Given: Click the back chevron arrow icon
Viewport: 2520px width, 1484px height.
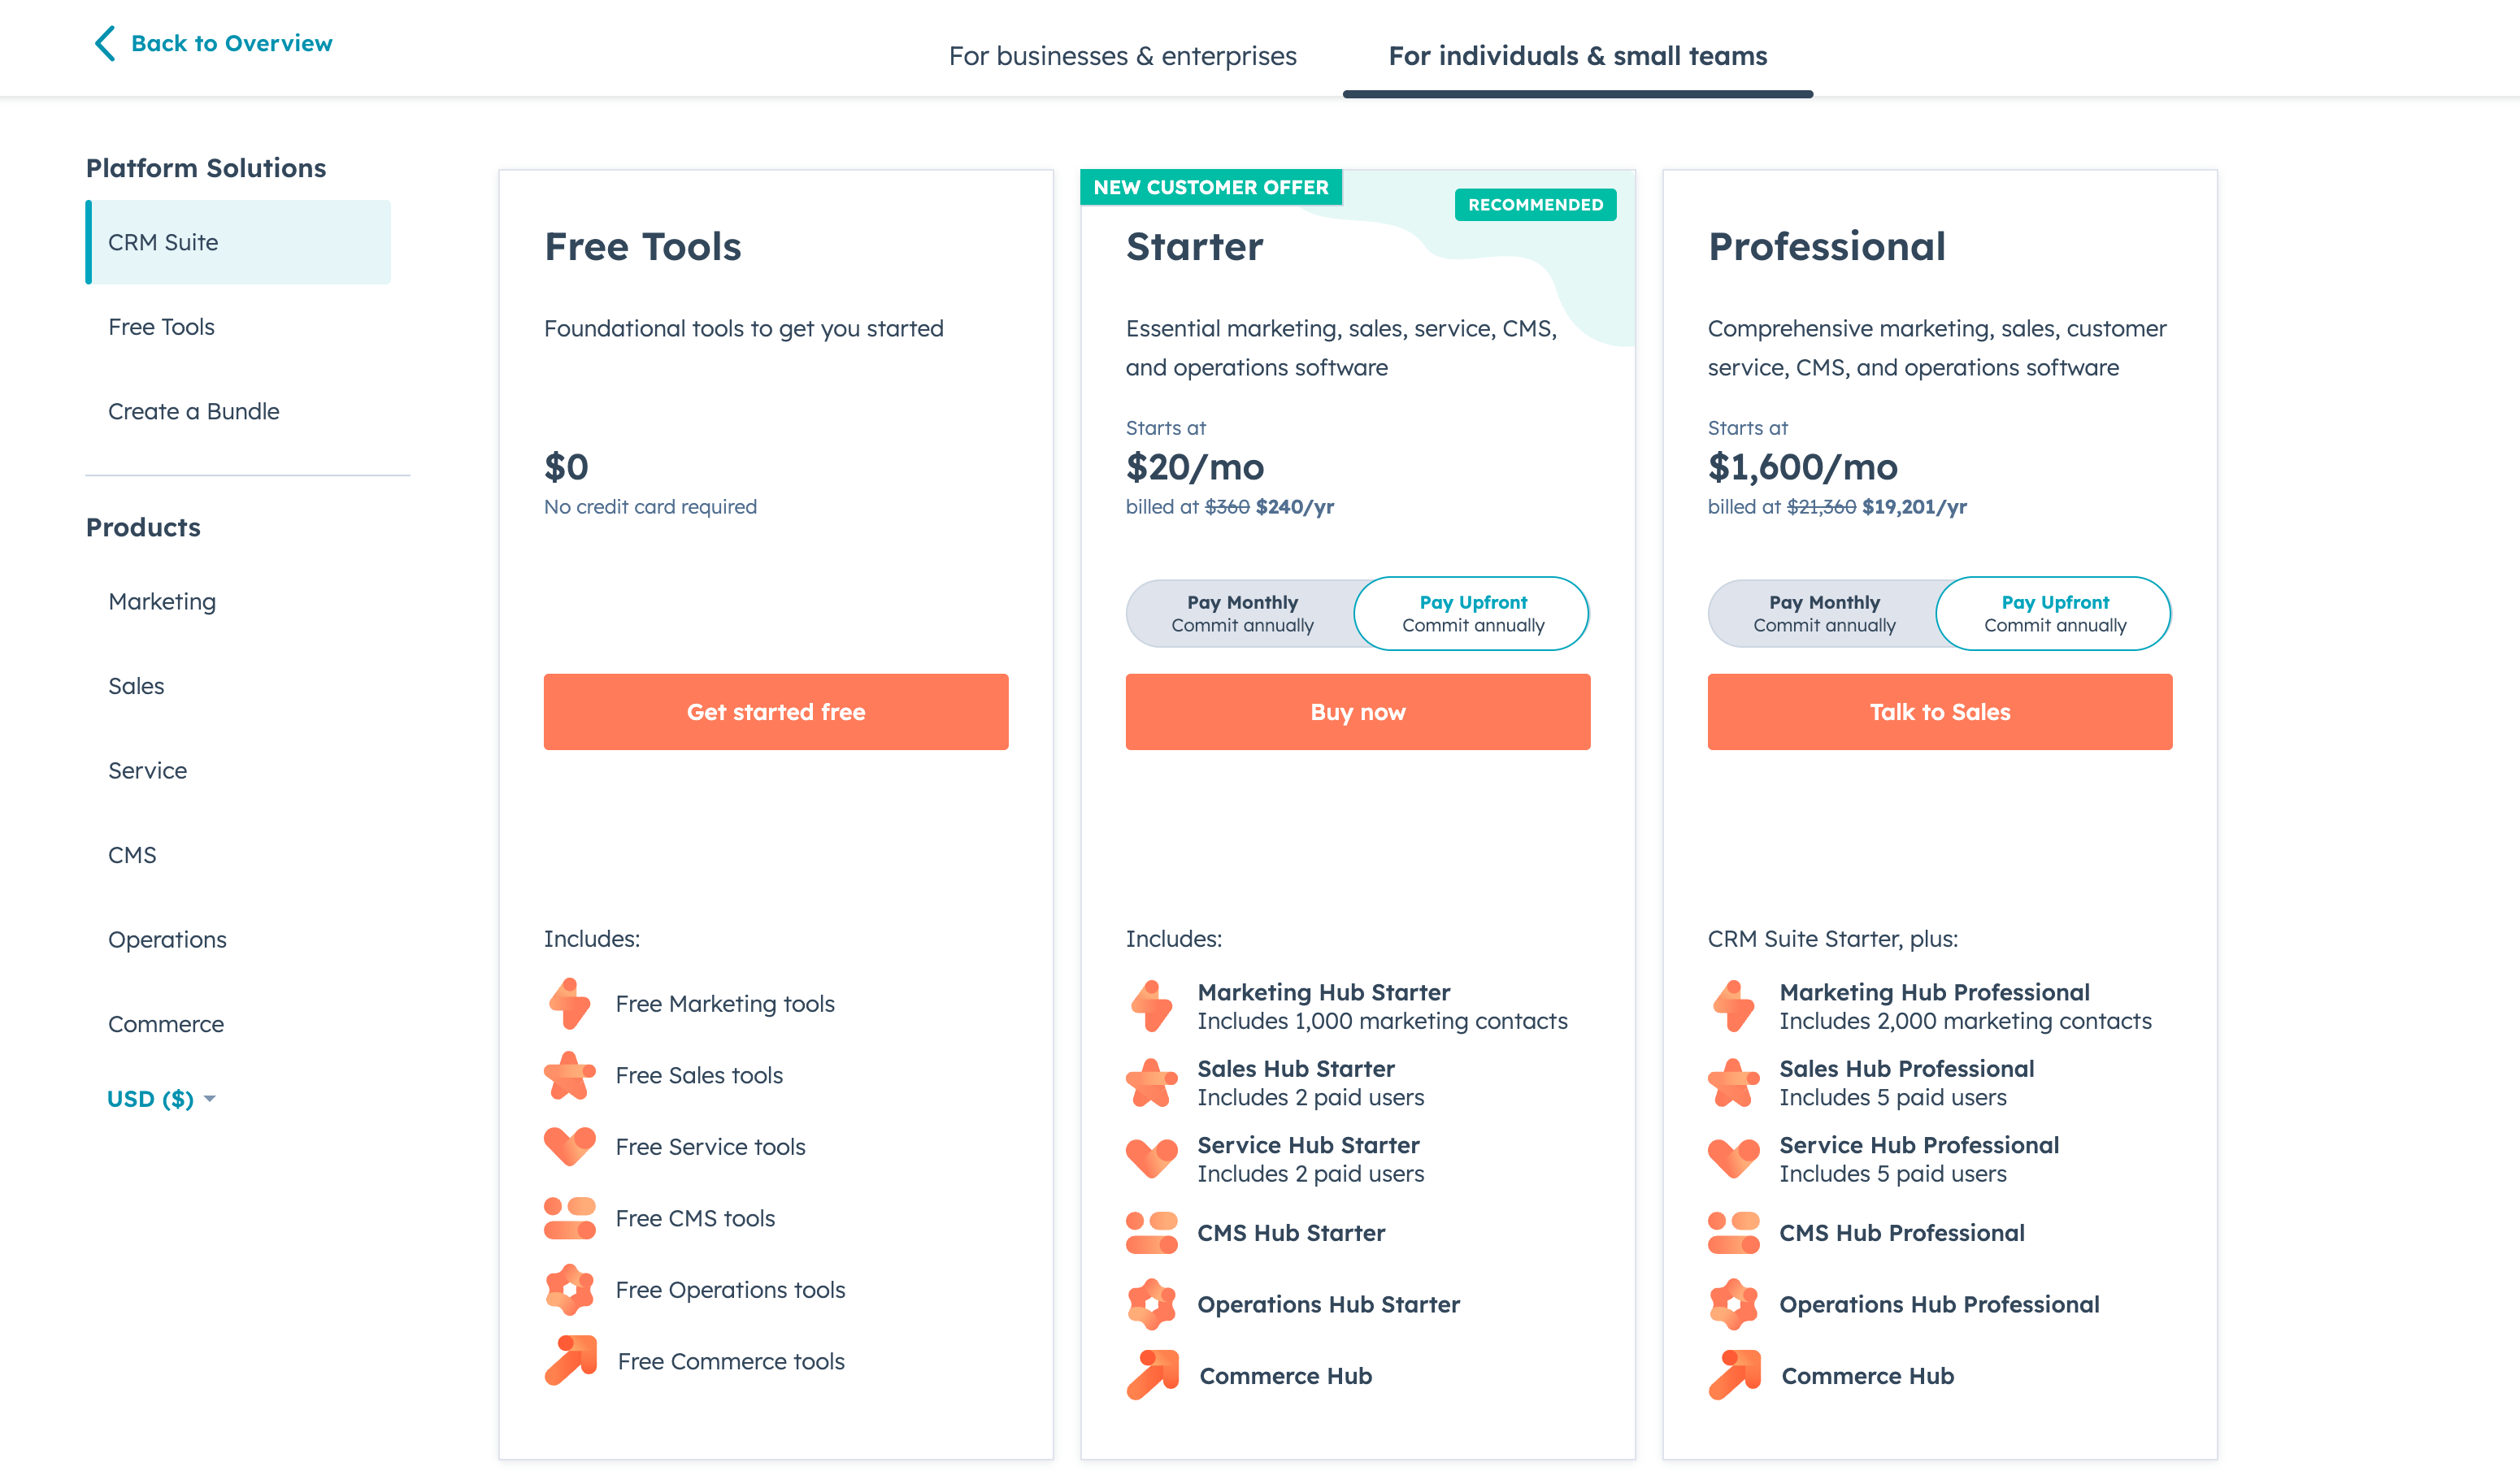Looking at the screenshot, I should point(105,43).
